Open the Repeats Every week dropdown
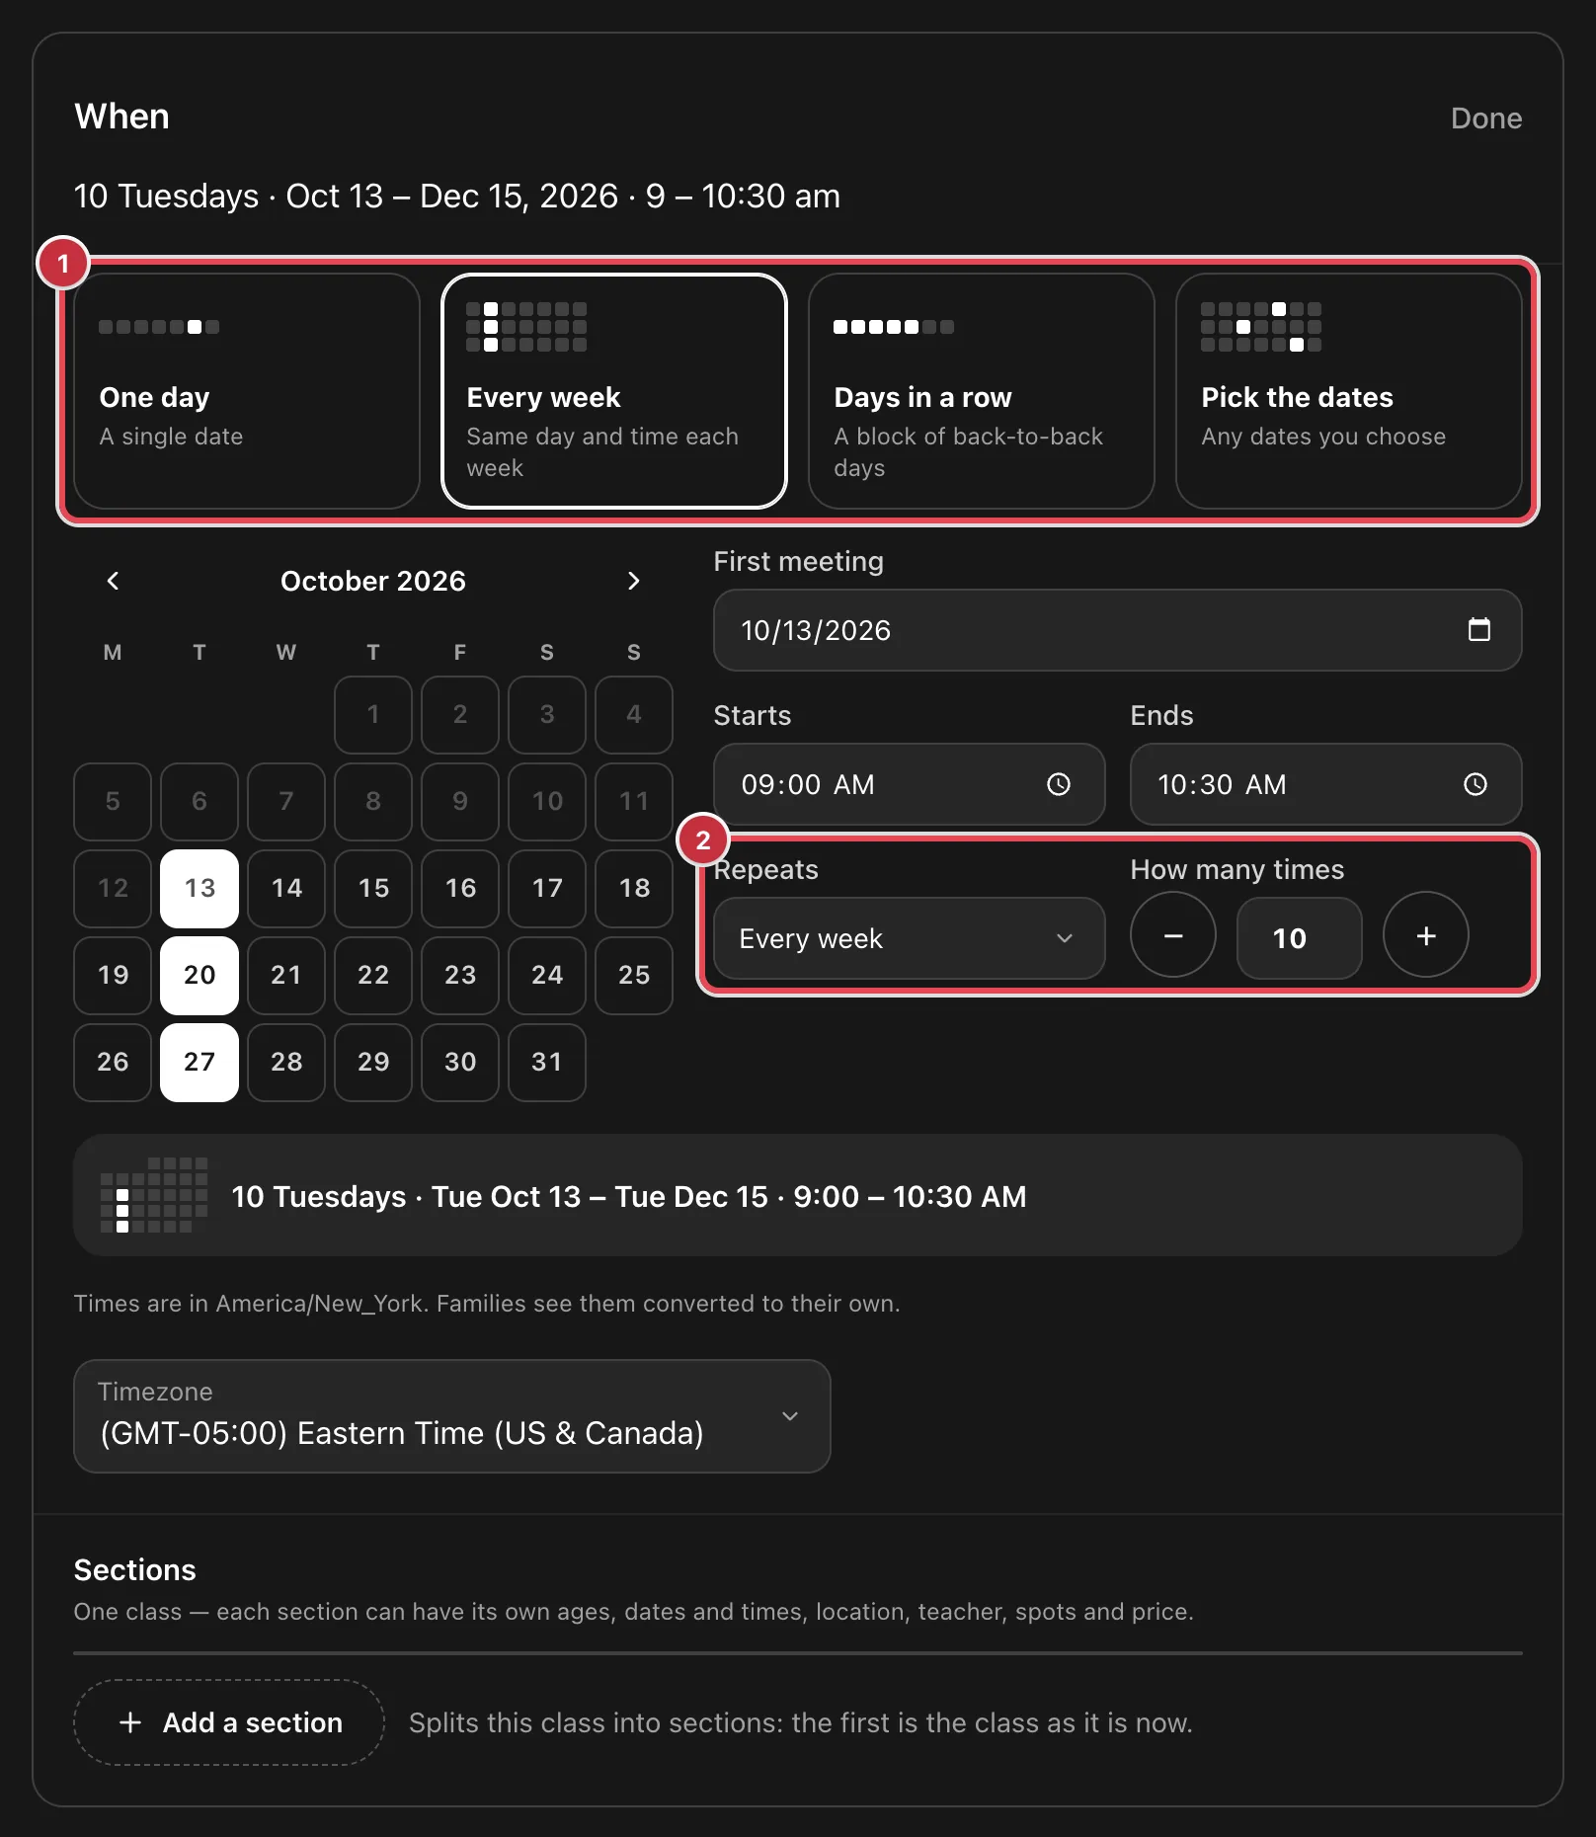Viewport: 1596px width, 1837px height. click(909, 938)
